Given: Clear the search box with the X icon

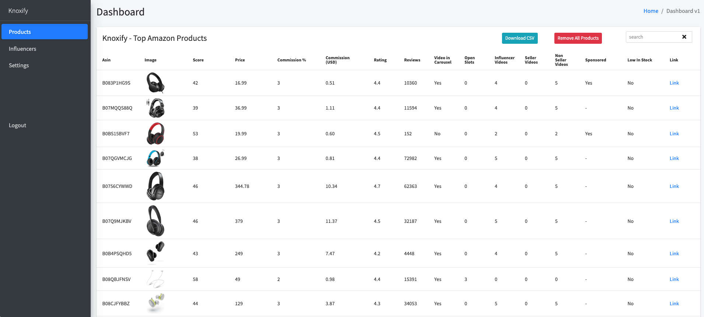Looking at the screenshot, I should pos(684,37).
